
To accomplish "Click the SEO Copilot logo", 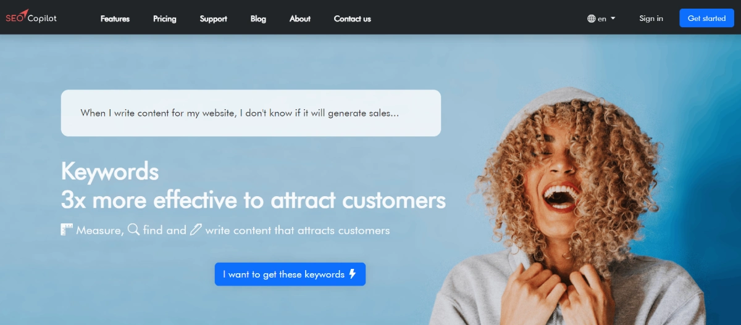I will 31,17.
